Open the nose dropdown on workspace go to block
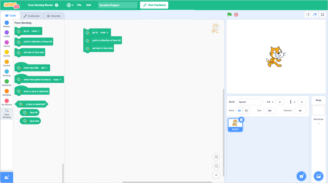Image resolution: width=328 pixels, height=183 pixels. 104,33
